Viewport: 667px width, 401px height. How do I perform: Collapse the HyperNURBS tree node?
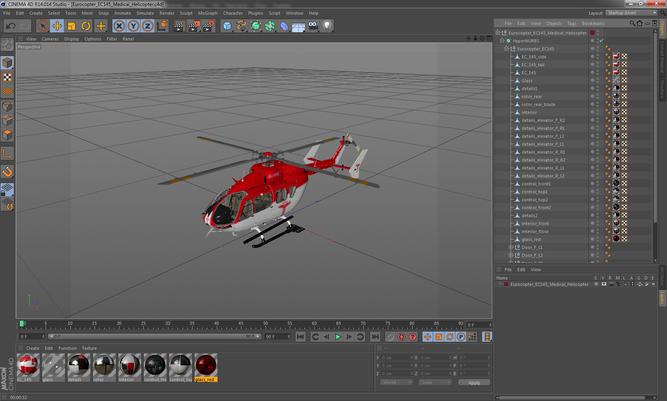point(502,41)
